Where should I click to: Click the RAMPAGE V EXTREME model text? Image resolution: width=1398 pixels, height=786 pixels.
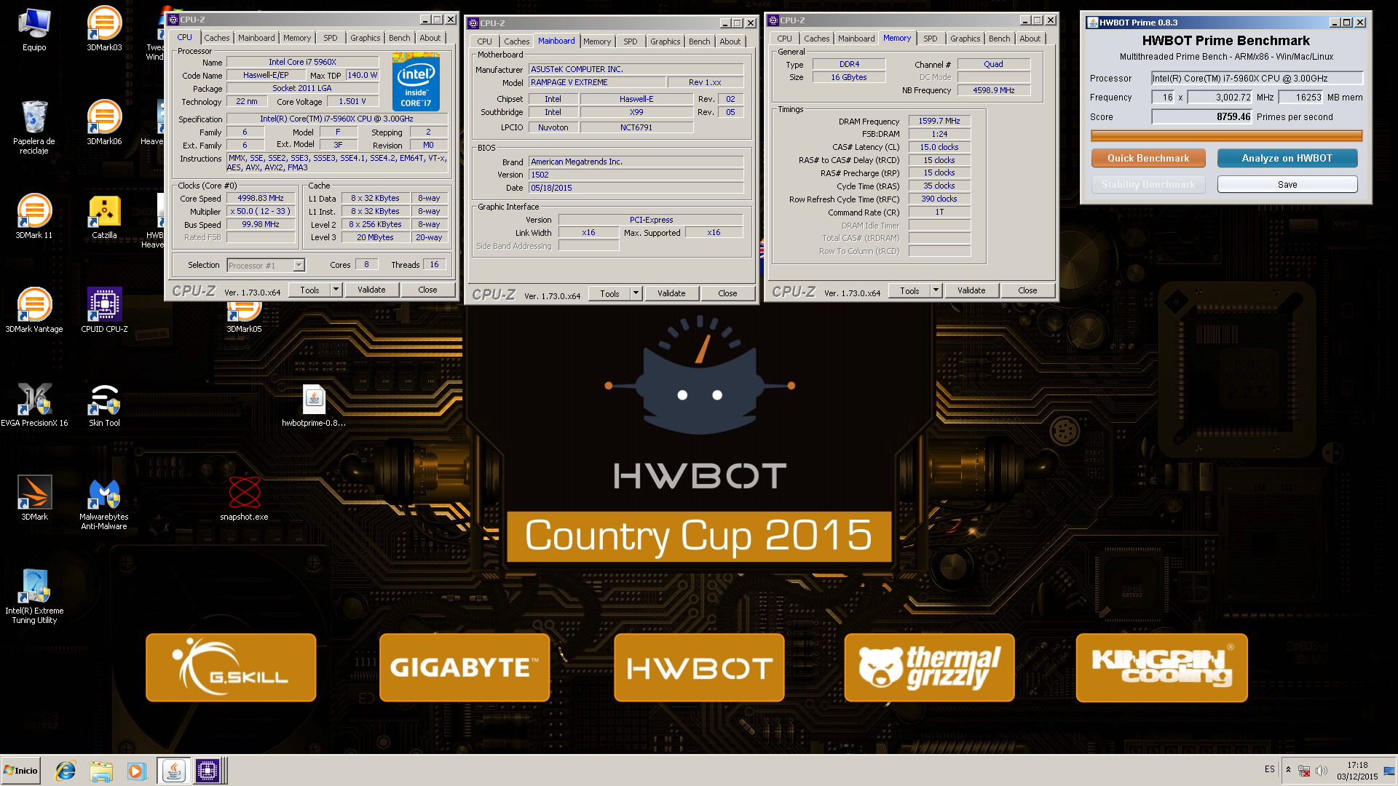pyautogui.click(x=569, y=82)
